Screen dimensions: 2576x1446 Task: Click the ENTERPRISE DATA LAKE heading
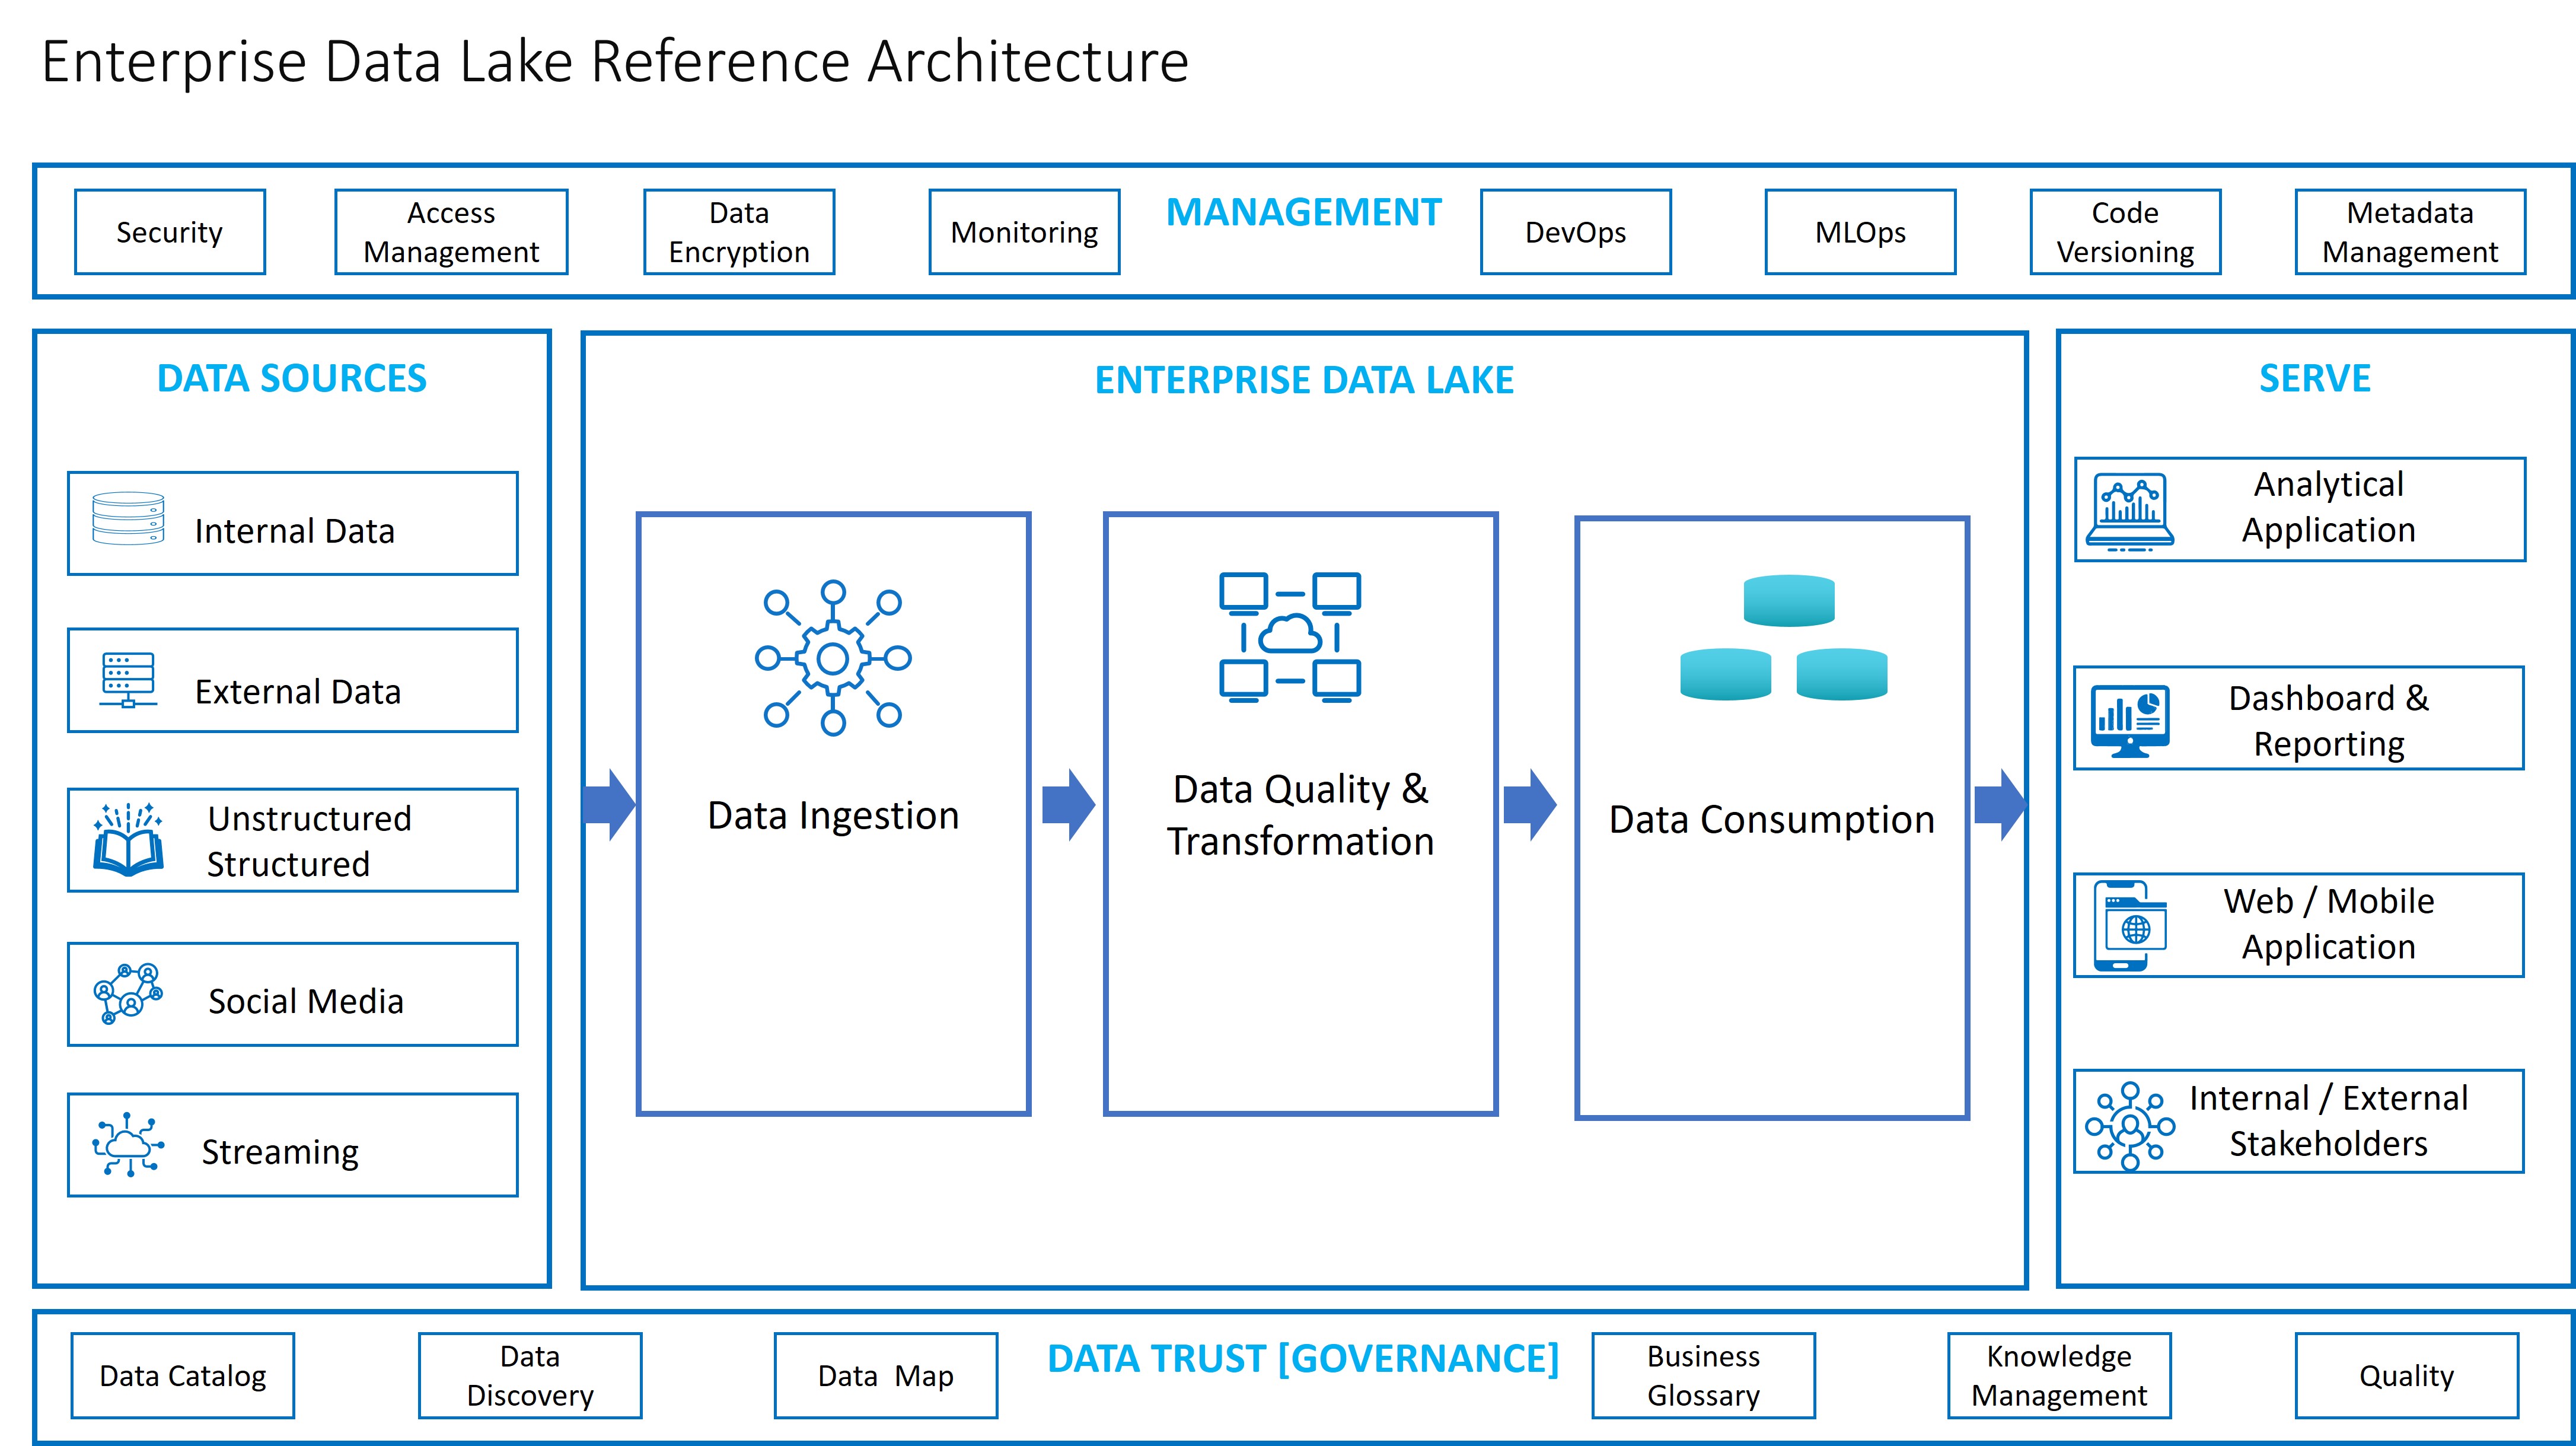pos(1304,380)
